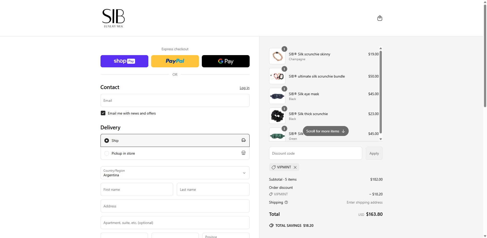Click the SIB Silk eye mask title
This screenshot has height=238, width=487.
tap(304, 94)
